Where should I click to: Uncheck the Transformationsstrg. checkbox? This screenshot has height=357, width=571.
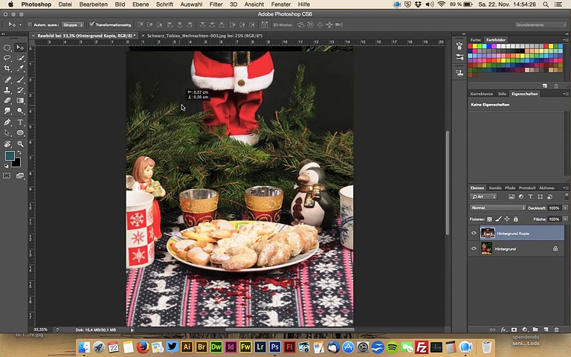(x=91, y=25)
